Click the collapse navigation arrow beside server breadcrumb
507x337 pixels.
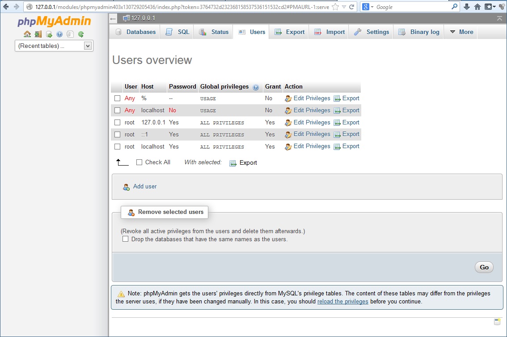tap(113, 18)
